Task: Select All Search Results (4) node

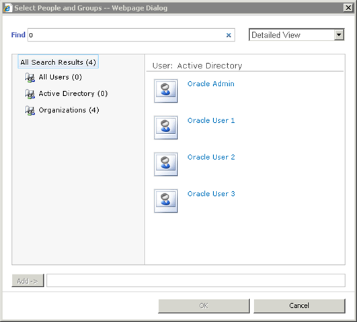Action: tap(58, 62)
